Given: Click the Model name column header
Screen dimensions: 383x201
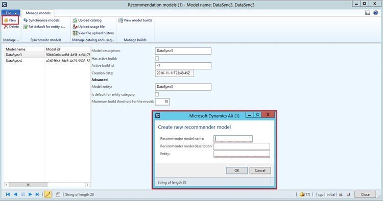Looking at the screenshot, I should 24,49.
